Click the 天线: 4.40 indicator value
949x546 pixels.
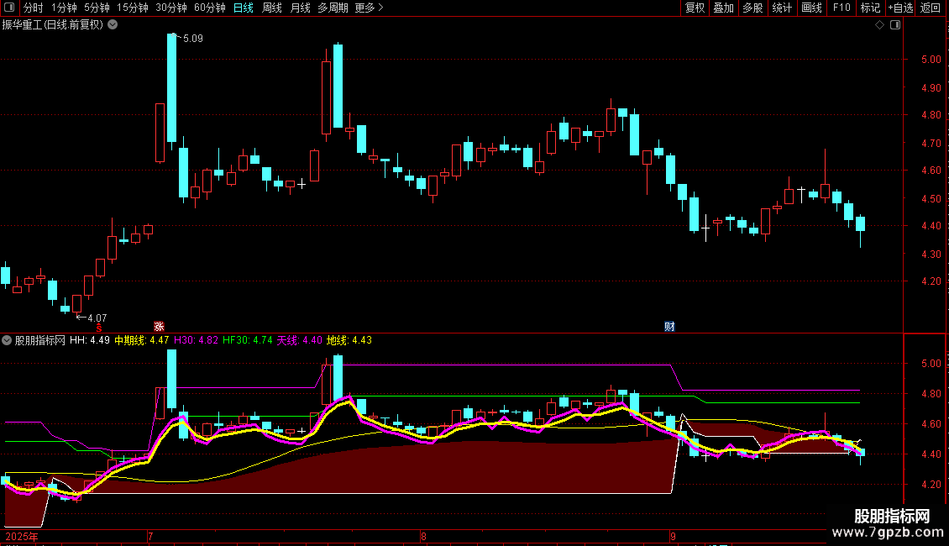point(300,340)
